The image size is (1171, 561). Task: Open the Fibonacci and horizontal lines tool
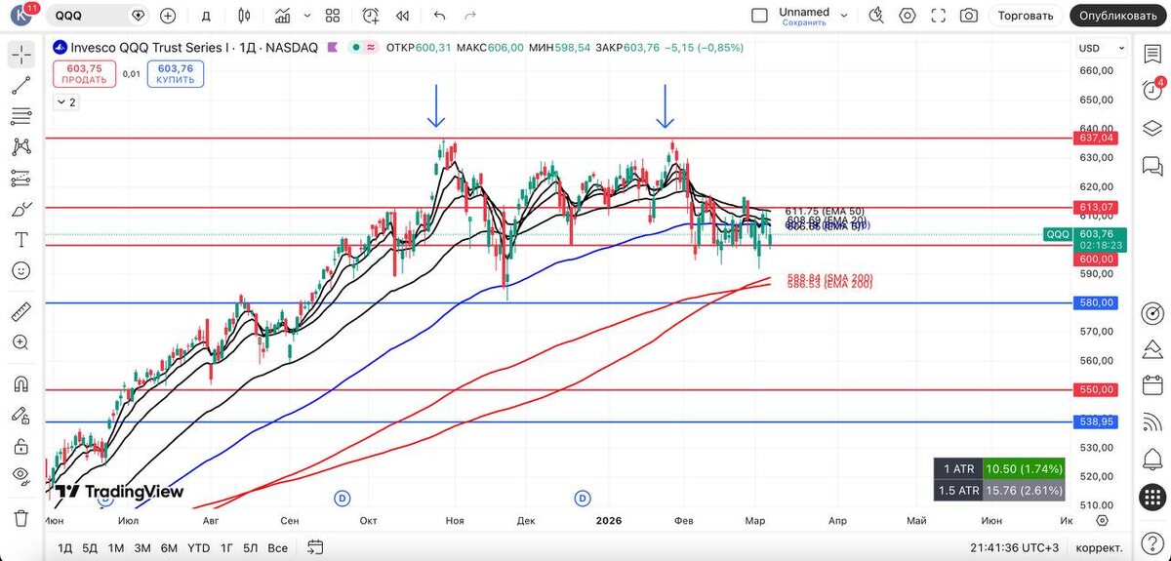(20, 117)
